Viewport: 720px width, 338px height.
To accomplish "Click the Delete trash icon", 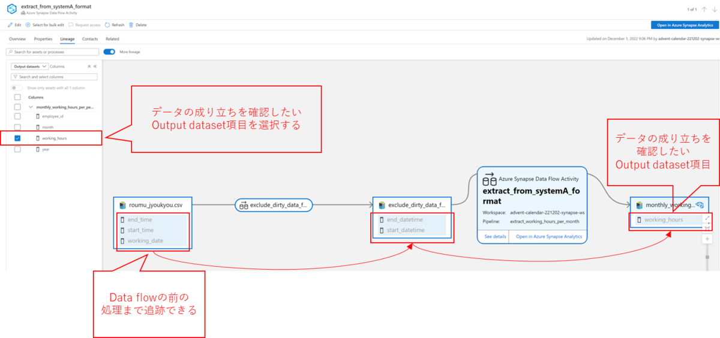I will point(131,25).
